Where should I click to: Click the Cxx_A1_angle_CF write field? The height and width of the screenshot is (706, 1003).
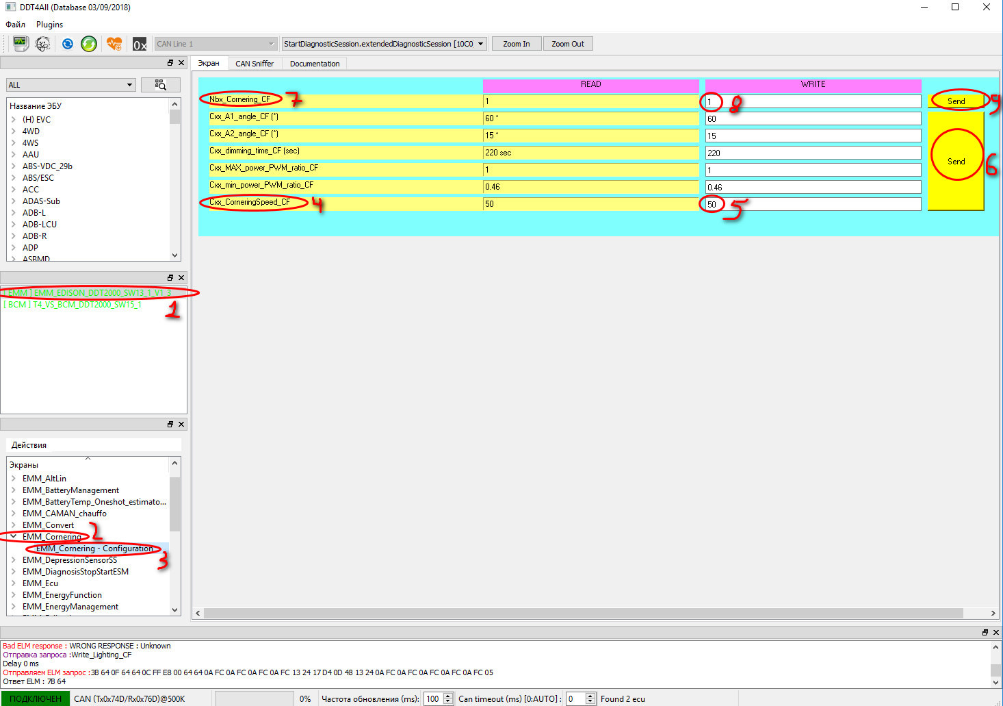(x=813, y=118)
